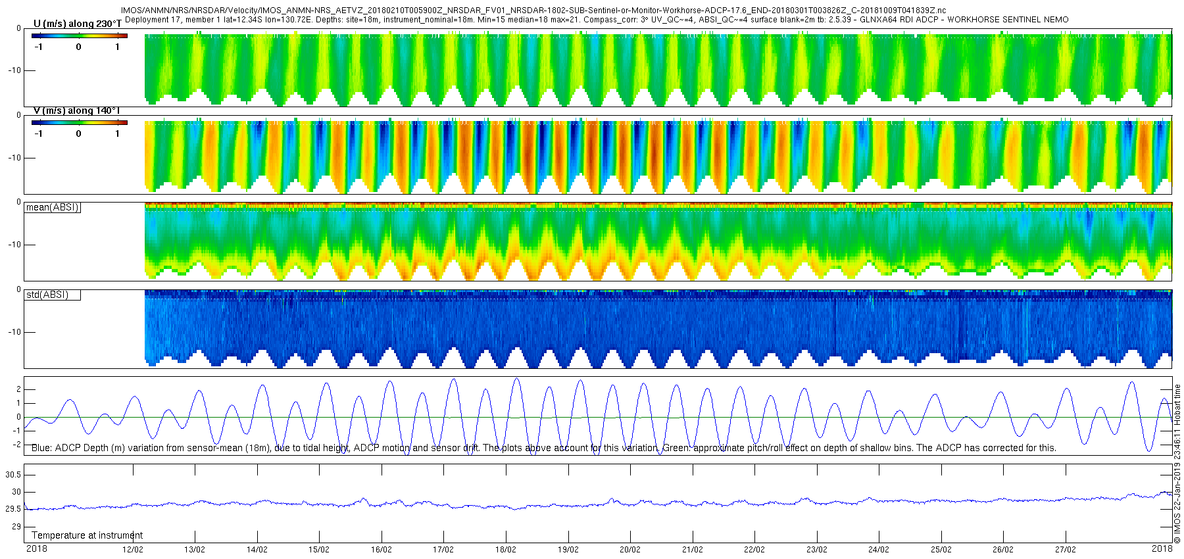Click the blue ADCP depth description text

tap(544, 449)
